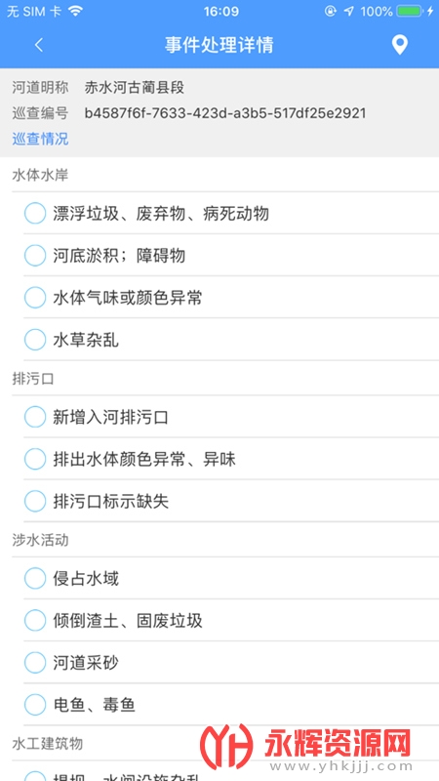
Task: Open the 巡查情况 link
Action: point(40,139)
